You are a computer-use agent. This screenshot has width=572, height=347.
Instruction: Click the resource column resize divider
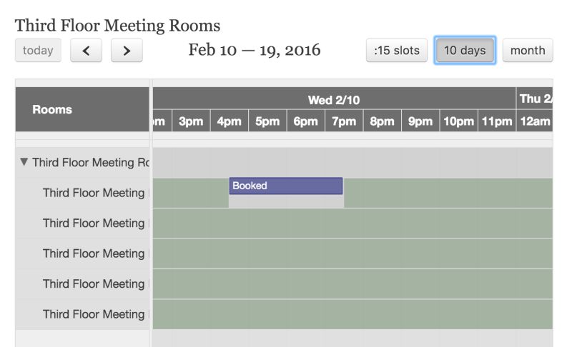click(151, 214)
